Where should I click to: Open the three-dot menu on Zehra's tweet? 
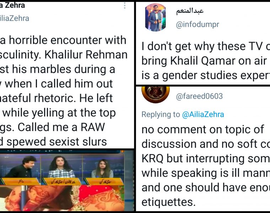click(x=125, y=6)
